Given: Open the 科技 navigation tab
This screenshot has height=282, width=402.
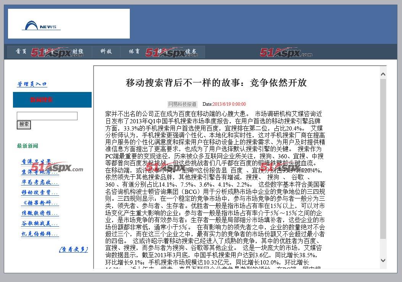Looking at the screenshot, I should click(106, 52).
